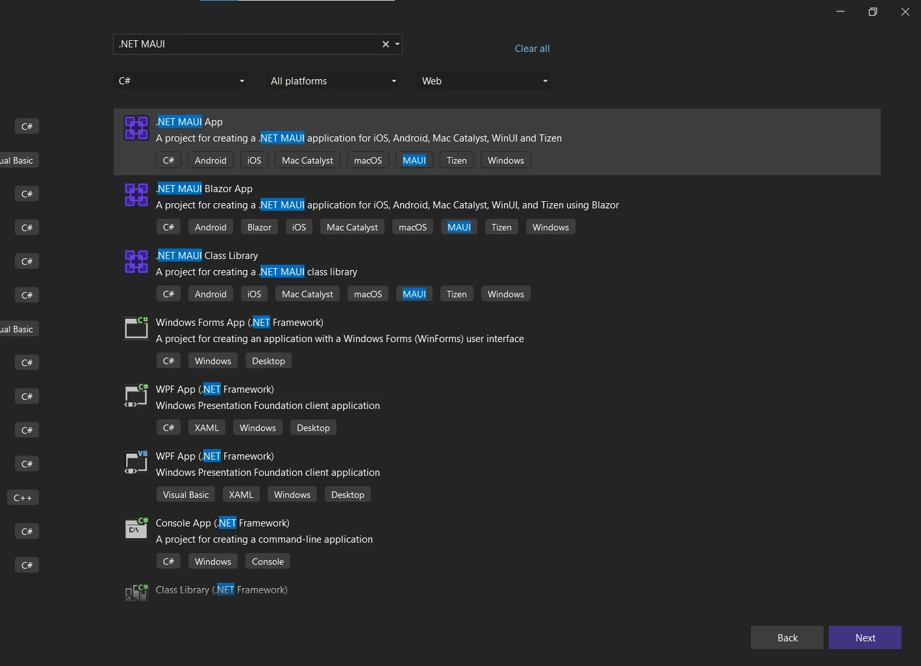This screenshot has height=666, width=921.
Task: Click the Windows Forms description text
Action: [340, 339]
